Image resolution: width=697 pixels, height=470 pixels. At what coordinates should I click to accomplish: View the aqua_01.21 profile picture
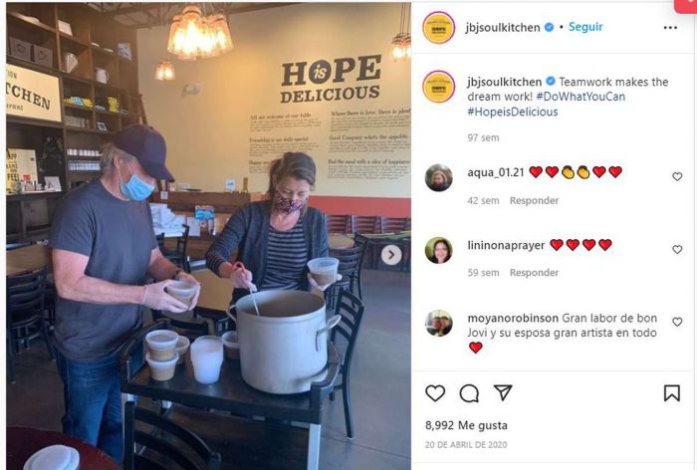tap(439, 177)
